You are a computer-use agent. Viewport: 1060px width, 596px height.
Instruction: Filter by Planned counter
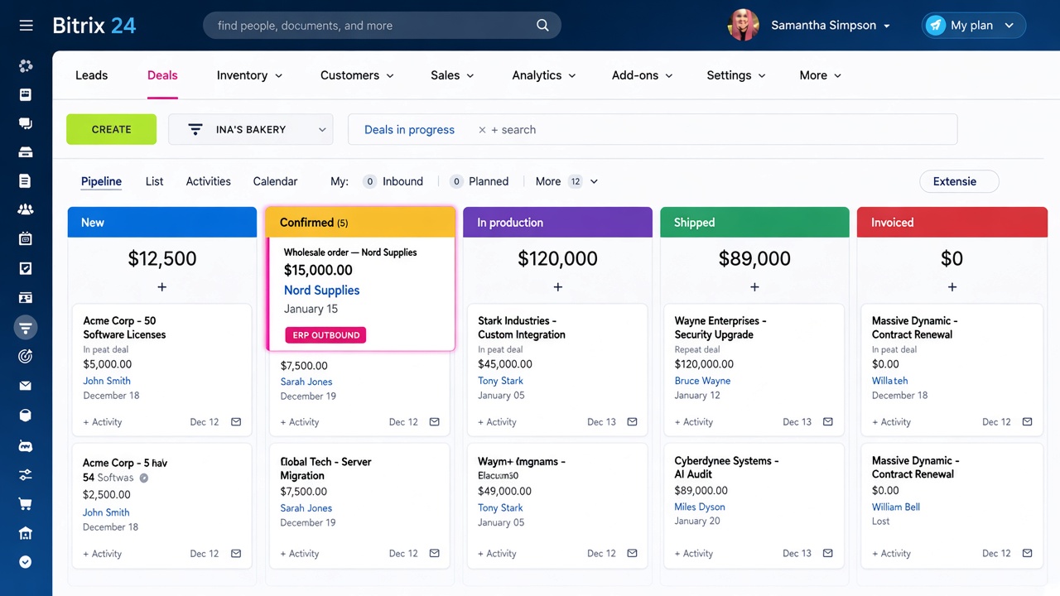[x=479, y=181]
